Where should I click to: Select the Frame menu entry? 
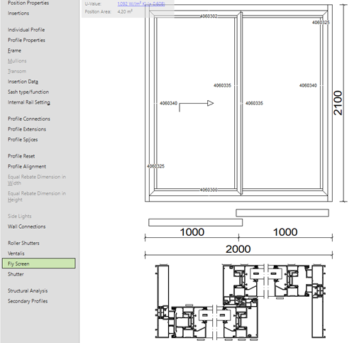pyautogui.click(x=14, y=50)
